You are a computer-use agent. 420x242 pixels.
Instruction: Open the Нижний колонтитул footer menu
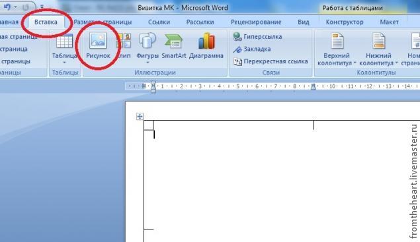(378, 49)
